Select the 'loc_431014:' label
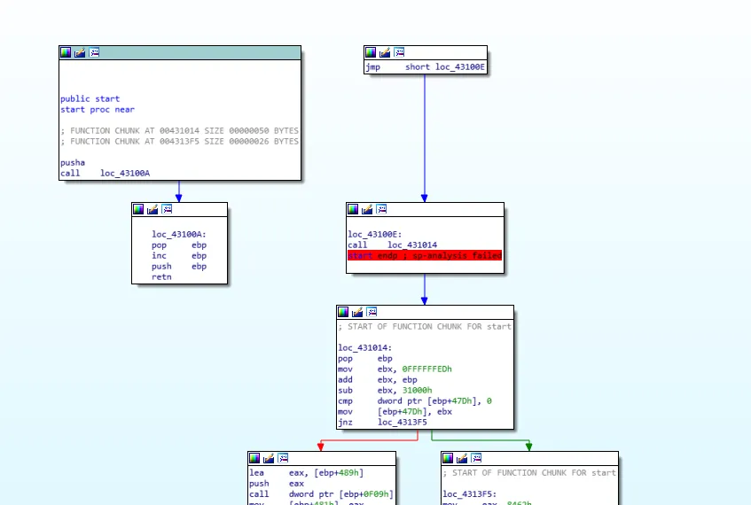Viewport: 751px width, 505px height. click(x=365, y=348)
